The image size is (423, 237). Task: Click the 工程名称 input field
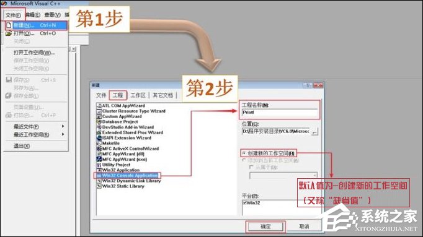[280, 113]
